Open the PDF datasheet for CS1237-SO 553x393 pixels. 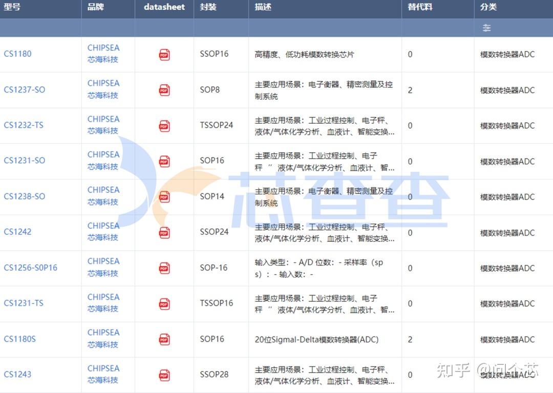pyautogui.click(x=164, y=89)
